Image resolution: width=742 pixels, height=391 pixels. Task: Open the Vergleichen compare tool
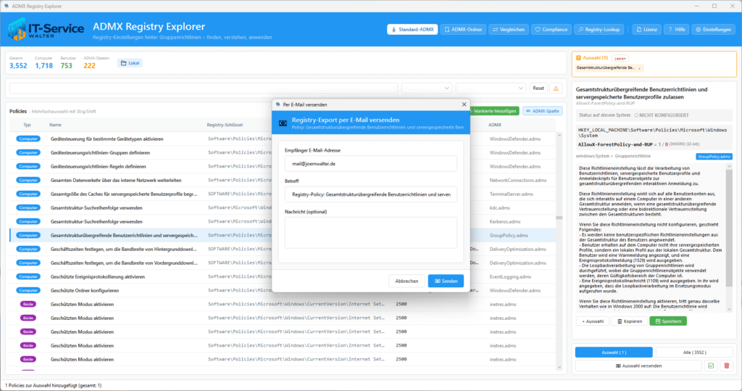click(x=509, y=30)
